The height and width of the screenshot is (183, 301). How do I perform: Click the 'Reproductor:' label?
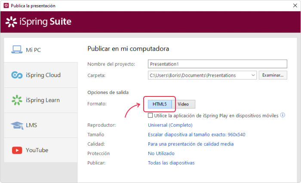pyautogui.click(x=101, y=125)
